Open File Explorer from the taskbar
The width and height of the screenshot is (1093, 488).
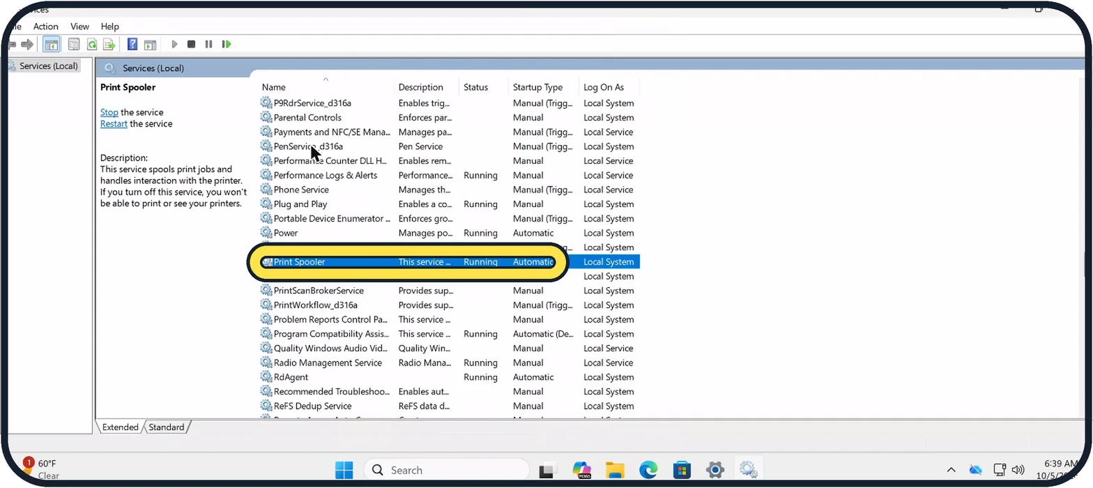tap(615, 470)
